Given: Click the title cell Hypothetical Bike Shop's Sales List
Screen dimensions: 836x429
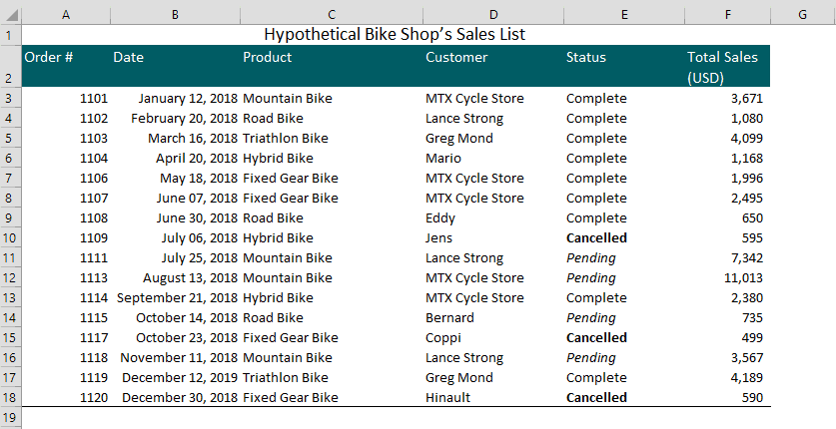Looking at the screenshot, I should click(396, 35).
